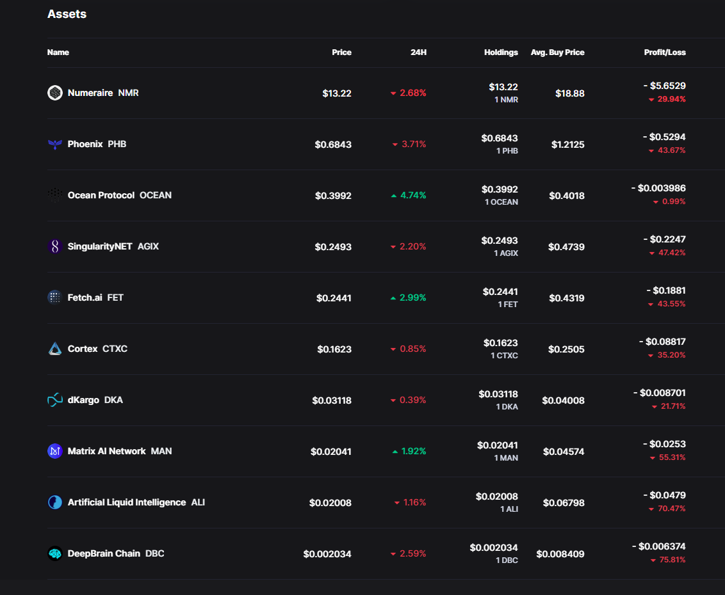Viewport: 725px width, 595px height.
Task: Click SingularityNET 24H change 2.20%
Action: pos(408,247)
